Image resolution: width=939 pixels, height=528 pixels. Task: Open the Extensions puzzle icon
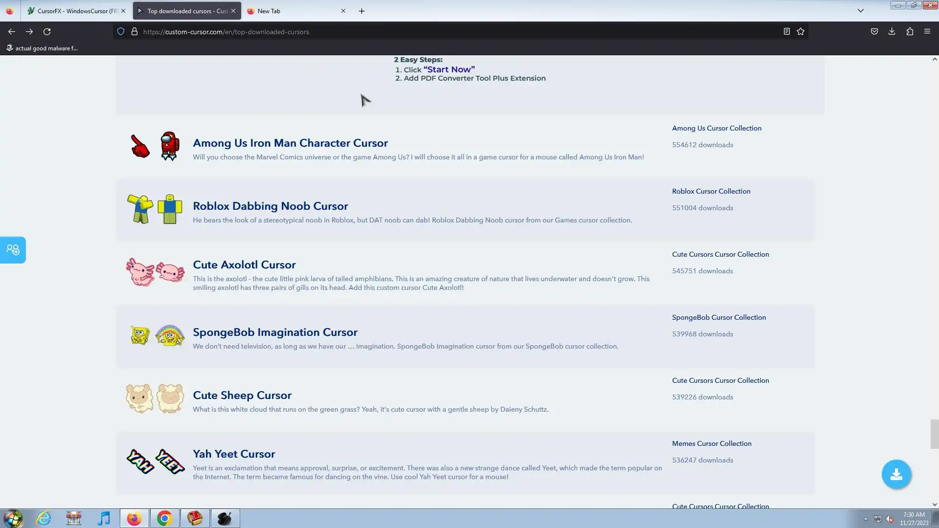click(909, 32)
